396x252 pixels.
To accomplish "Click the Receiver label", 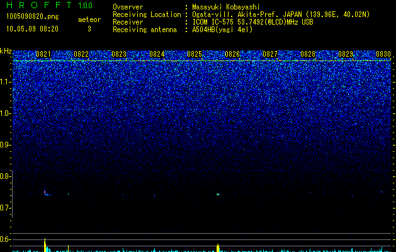I will 128,22.
